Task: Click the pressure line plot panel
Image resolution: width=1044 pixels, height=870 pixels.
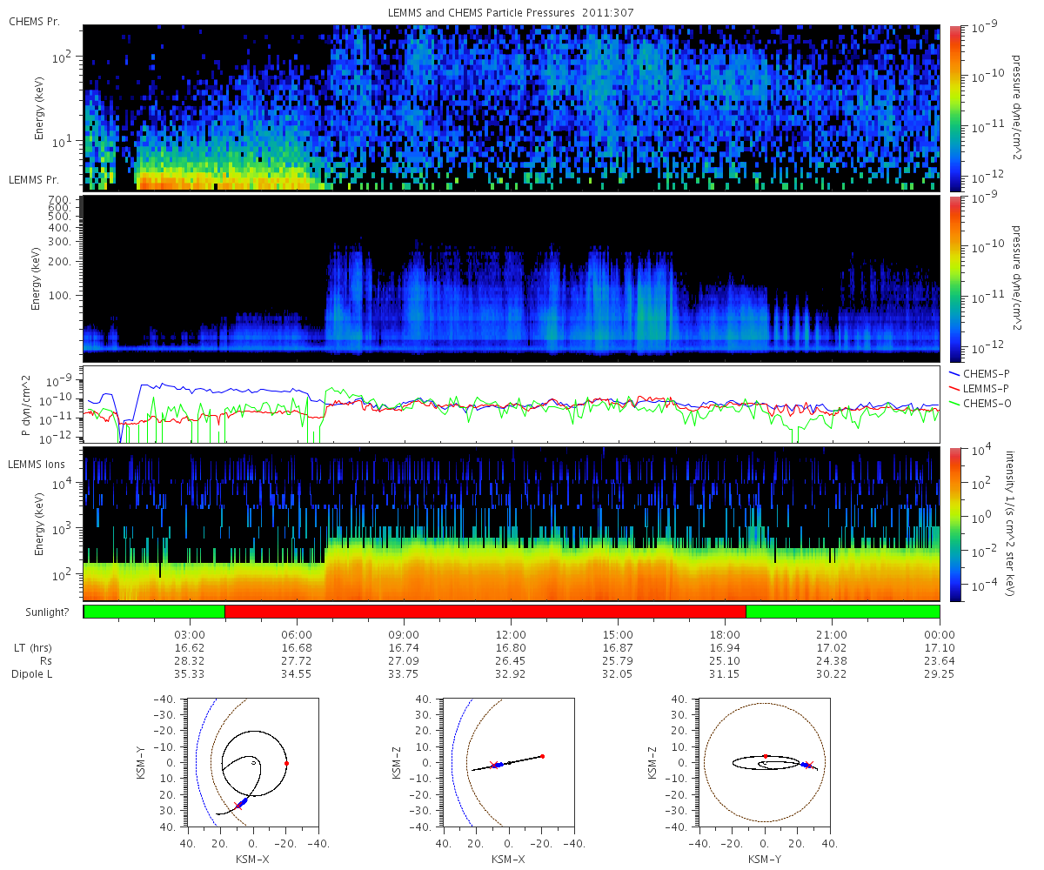Action: [512, 405]
